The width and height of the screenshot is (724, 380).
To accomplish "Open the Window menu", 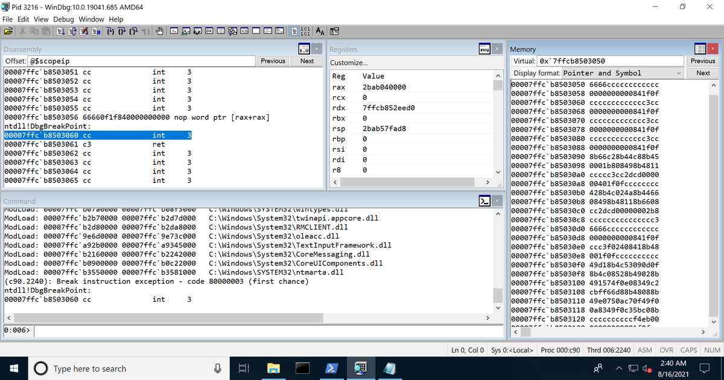I will [x=91, y=19].
